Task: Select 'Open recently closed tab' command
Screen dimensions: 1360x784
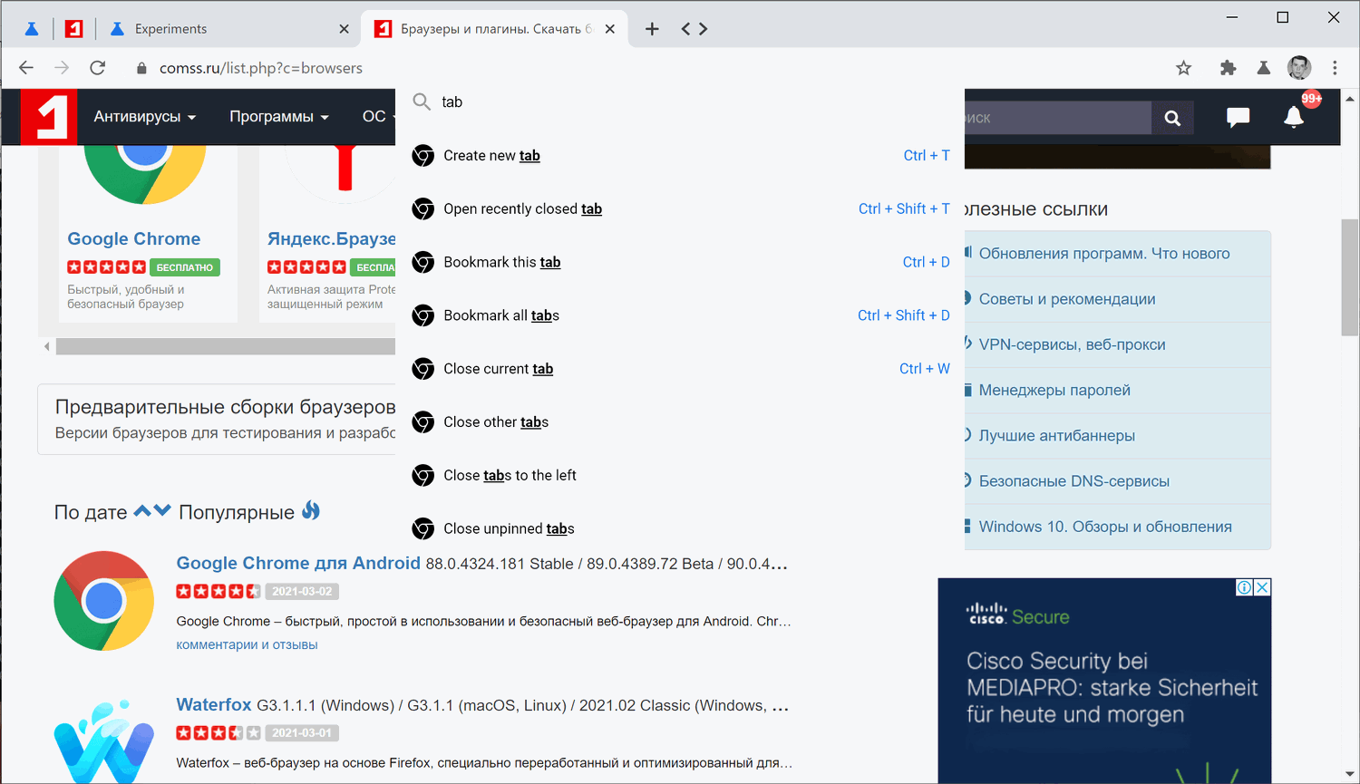Action: click(x=680, y=209)
